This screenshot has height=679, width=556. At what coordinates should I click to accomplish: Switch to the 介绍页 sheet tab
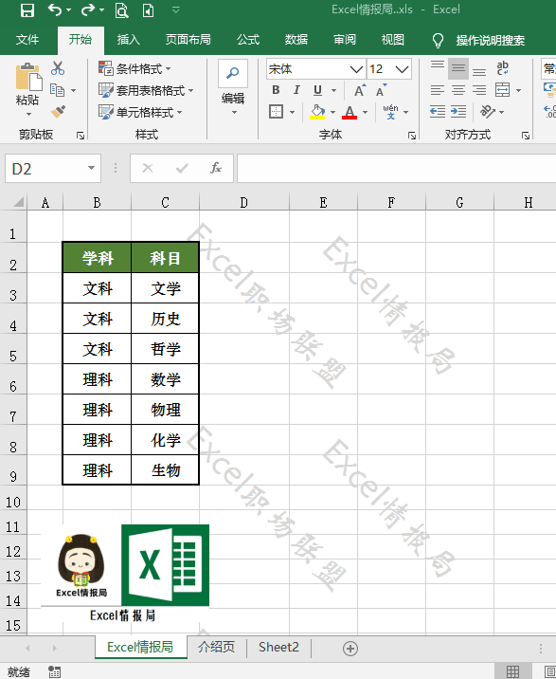(x=216, y=648)
